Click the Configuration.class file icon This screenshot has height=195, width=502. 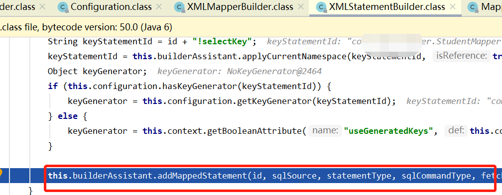point(63,7)
